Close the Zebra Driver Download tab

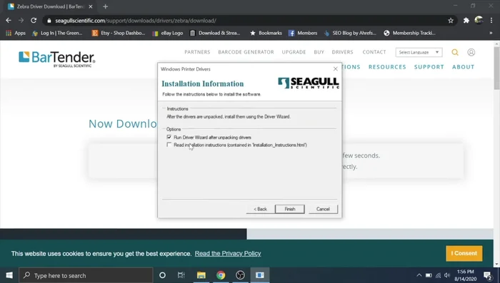91,6
